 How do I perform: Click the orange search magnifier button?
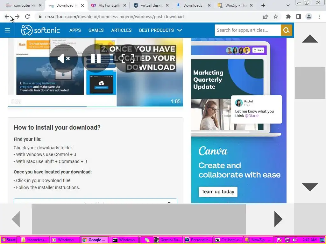287,30
